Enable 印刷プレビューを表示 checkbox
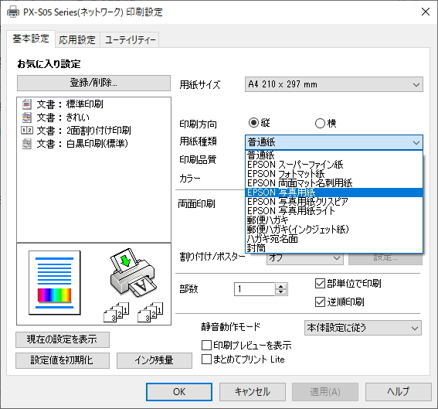The width and height of the screenshot is (438, 409). pyautogui.click(x=206, y=346)
